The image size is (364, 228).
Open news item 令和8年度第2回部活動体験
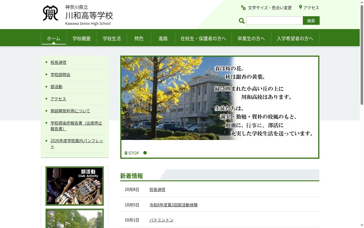173,205
